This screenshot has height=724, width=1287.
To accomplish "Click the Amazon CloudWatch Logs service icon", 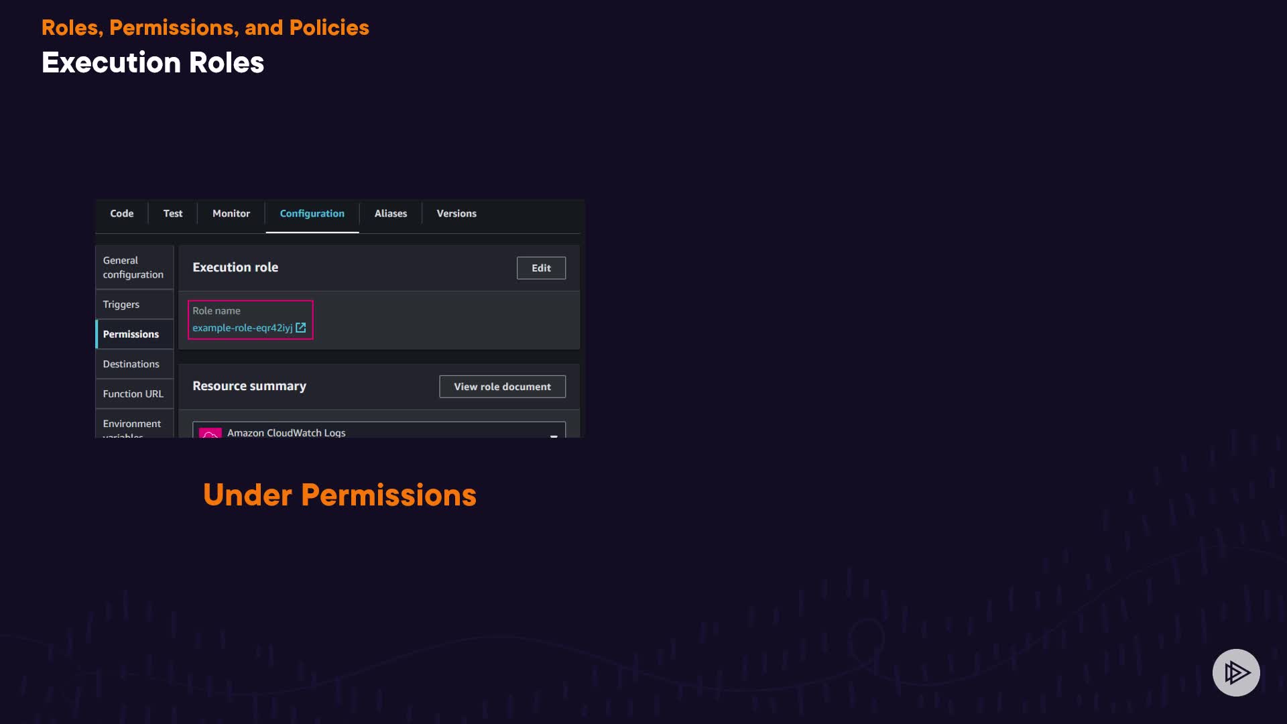I will coord(210,433).
